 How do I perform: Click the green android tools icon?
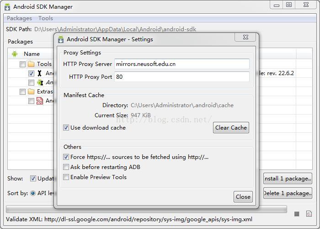click(40, 82)
